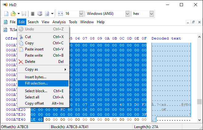Image resolution: width=203 pixels, height=130 pixels.
Task: Click status bar Length(h): 27A
Action: click(146, 127)
